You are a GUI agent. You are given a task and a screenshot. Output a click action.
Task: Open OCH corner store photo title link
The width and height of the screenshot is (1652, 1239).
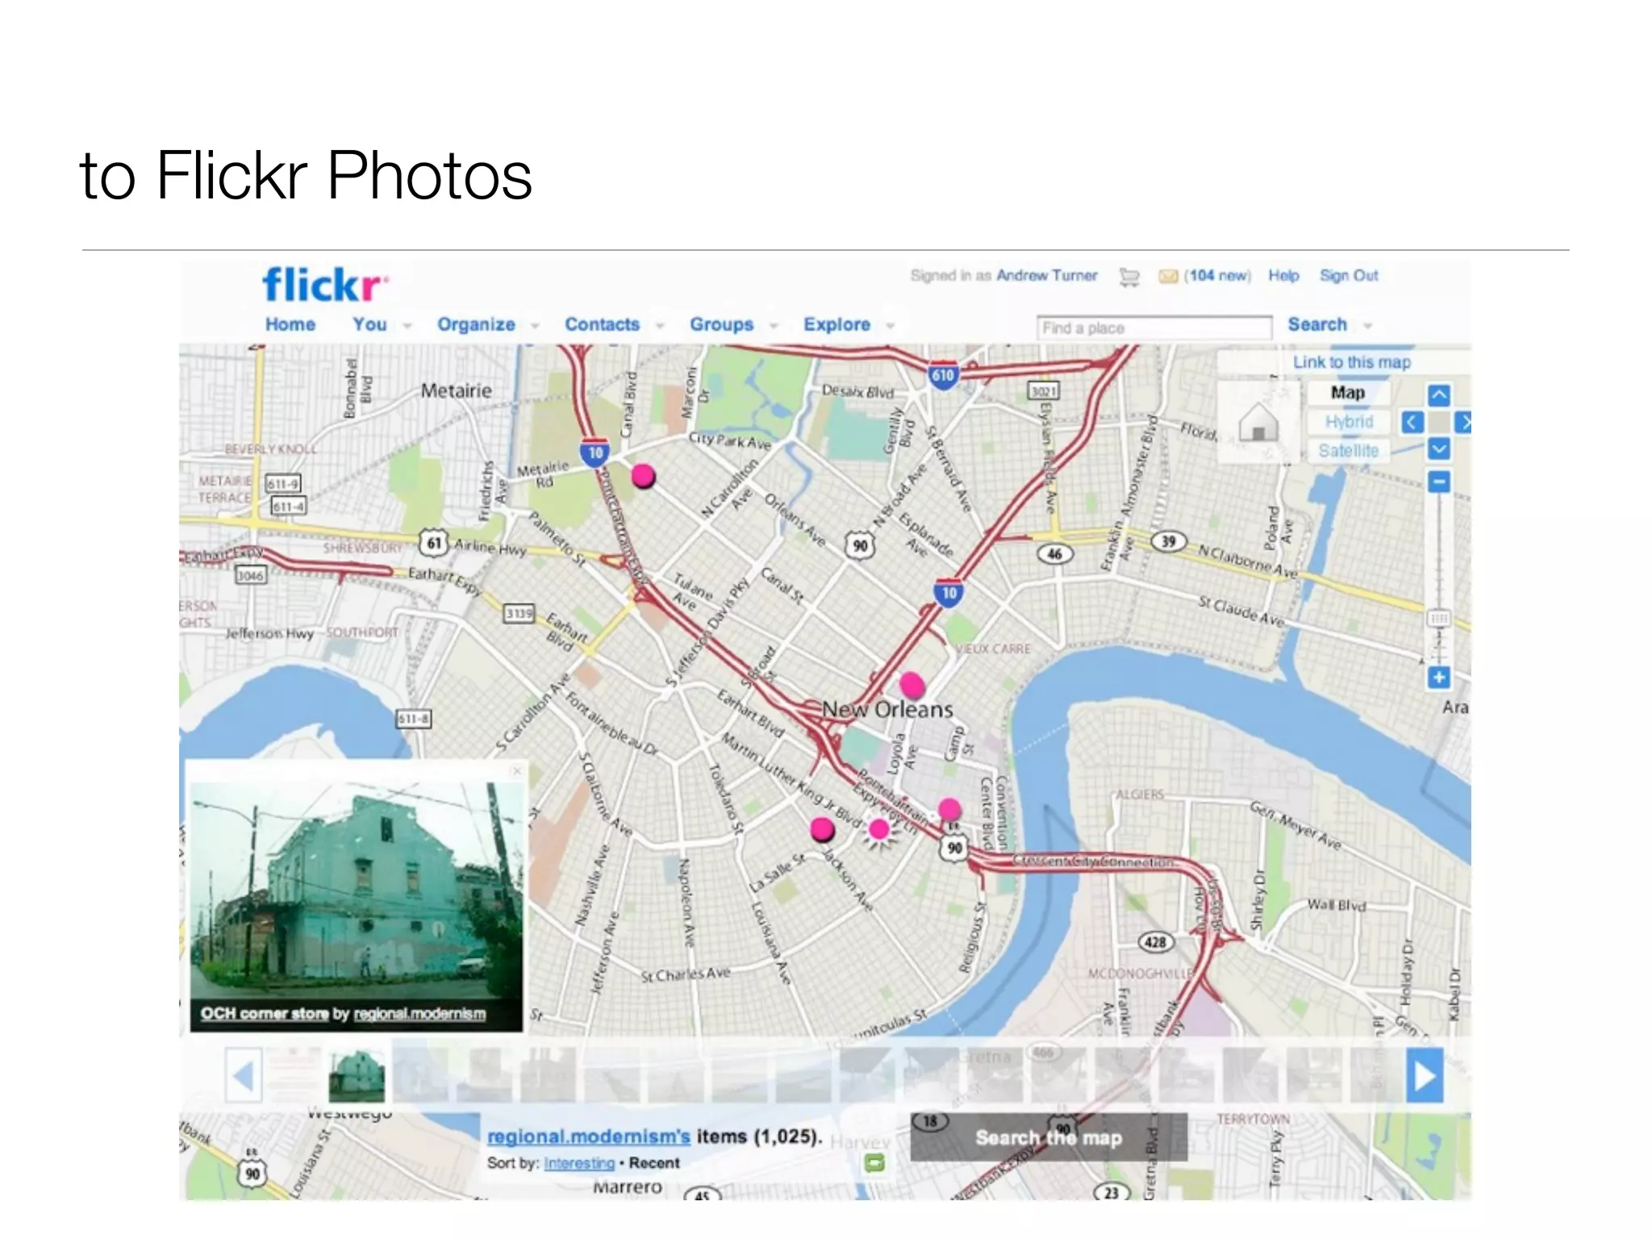265,1013
